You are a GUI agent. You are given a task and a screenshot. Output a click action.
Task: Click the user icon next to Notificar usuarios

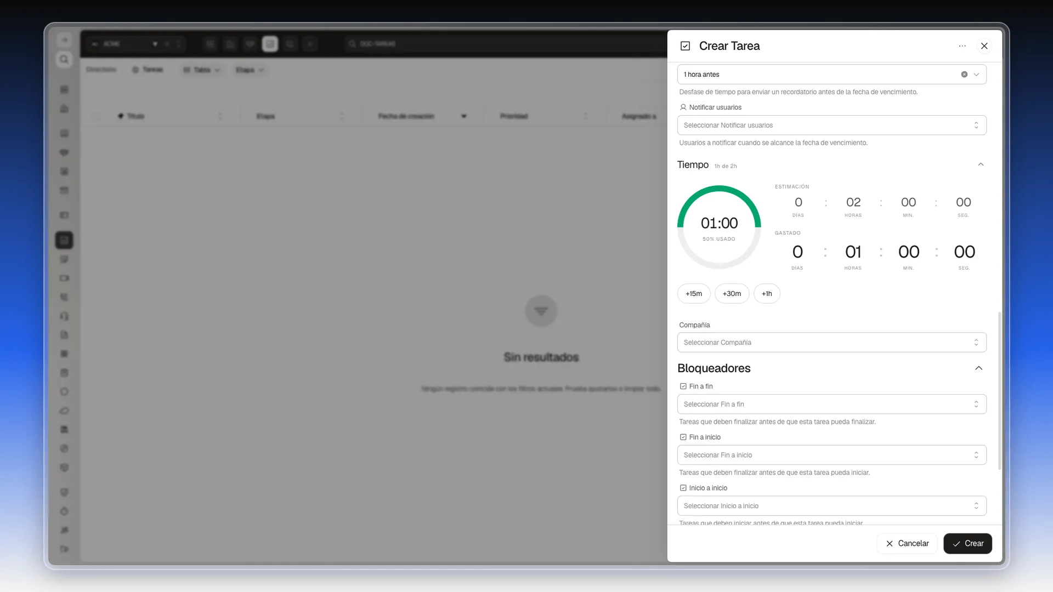coord(683,107)
